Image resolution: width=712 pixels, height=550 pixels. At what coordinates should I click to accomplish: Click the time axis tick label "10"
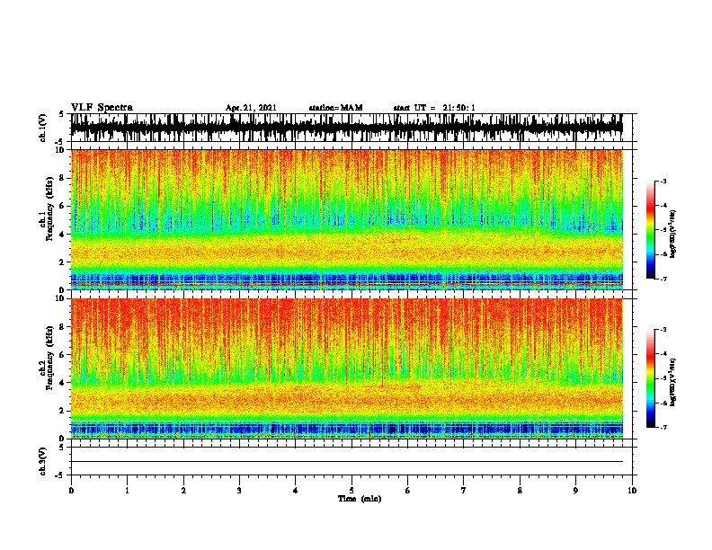[632, 491]
